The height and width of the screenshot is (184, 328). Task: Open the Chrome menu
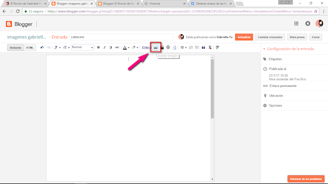click(323, 11)
